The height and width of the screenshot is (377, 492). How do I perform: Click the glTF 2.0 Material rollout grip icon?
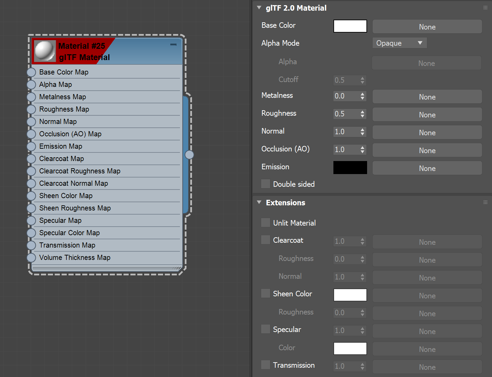[485, 8]
